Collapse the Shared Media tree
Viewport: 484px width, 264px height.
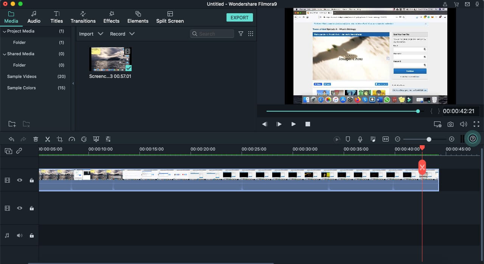pos(5,54)
